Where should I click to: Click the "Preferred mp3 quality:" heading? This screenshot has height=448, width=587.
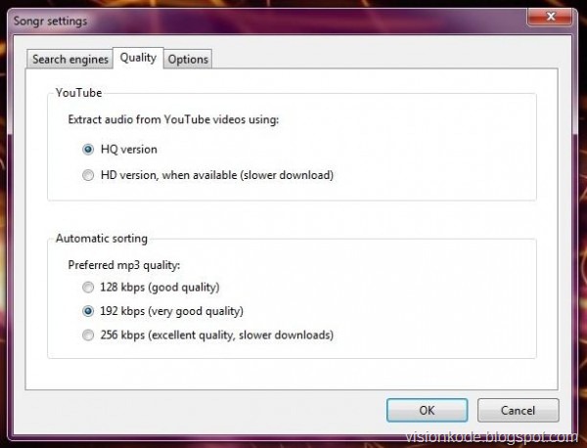tap(124, 265)
